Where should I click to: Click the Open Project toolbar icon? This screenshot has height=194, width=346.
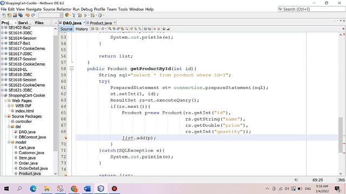(x=15, y=15)
